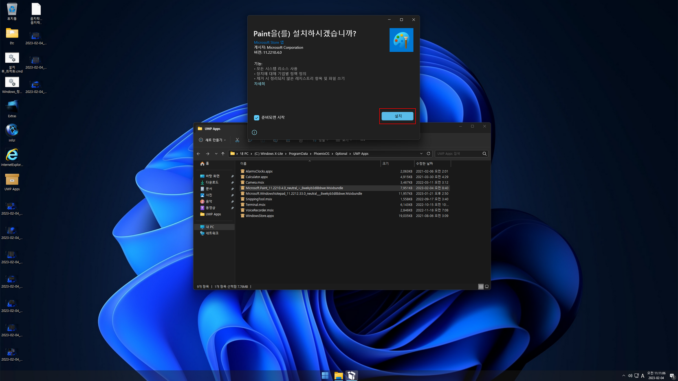Click the 설치 button to install Paint
Screen dimensions: 678x381
397,116
